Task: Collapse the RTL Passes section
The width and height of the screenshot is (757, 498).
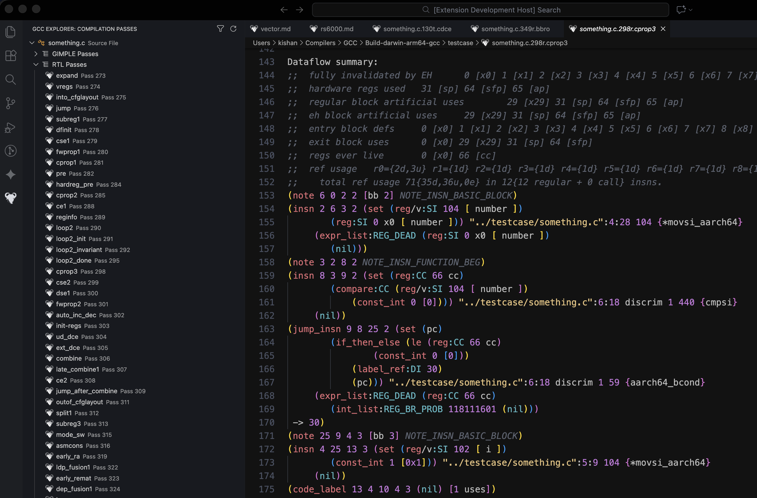Action: coord(36,64)
